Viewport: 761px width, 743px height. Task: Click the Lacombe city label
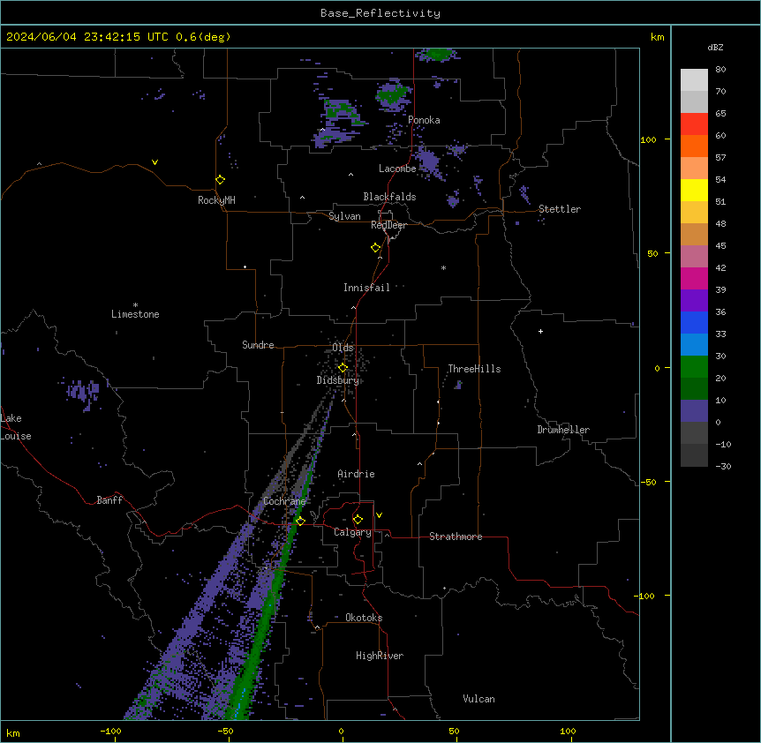(x=397, y=169)
